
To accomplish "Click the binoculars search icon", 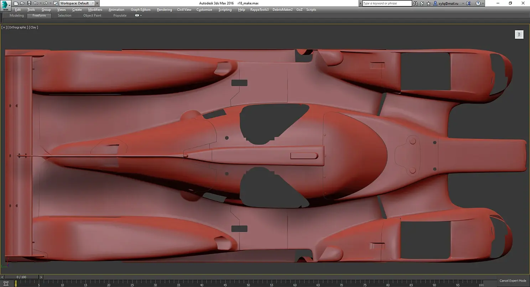I will [416, 3].
